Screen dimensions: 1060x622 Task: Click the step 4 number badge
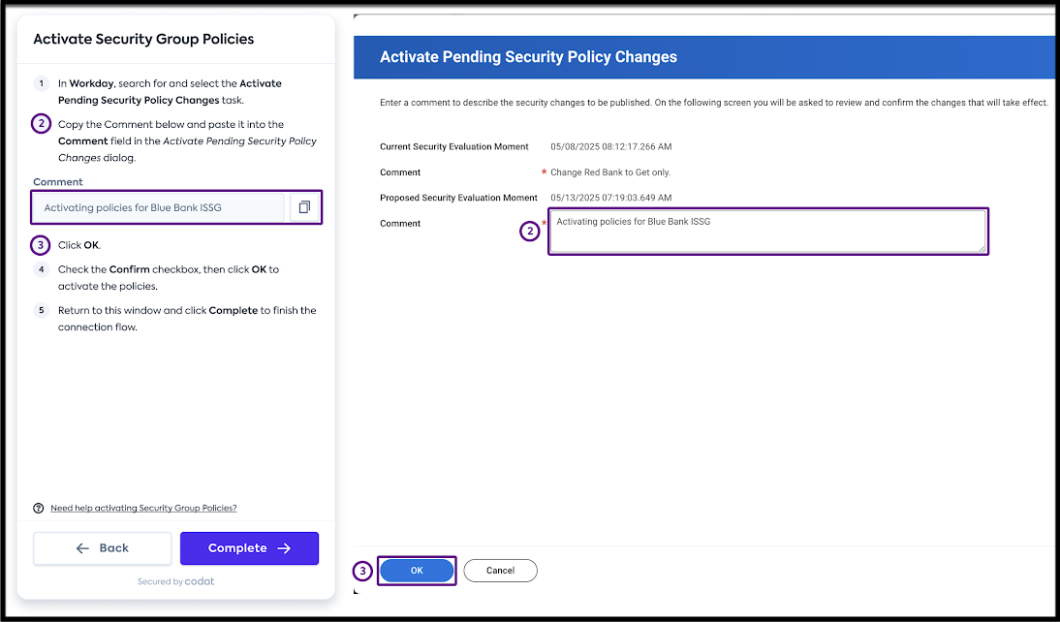click(41, 269)
